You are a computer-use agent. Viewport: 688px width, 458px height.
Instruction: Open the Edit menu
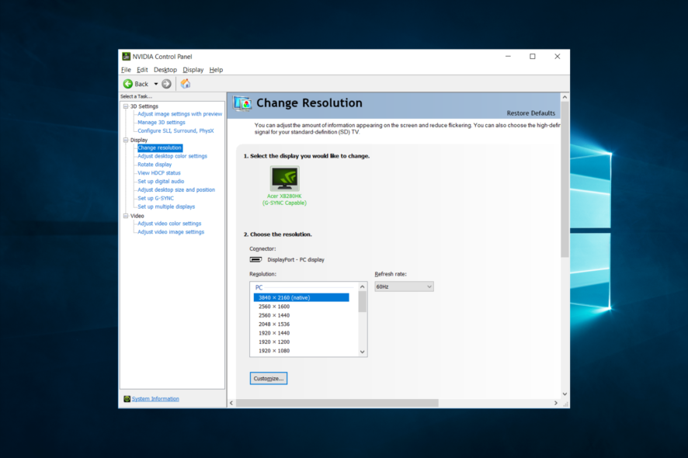[142, 70]
